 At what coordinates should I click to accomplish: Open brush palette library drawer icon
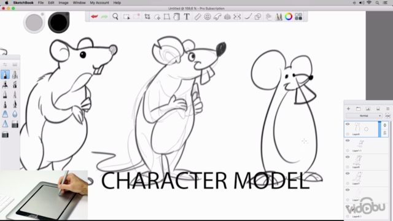pyautogui.click(x=15, y=64)
